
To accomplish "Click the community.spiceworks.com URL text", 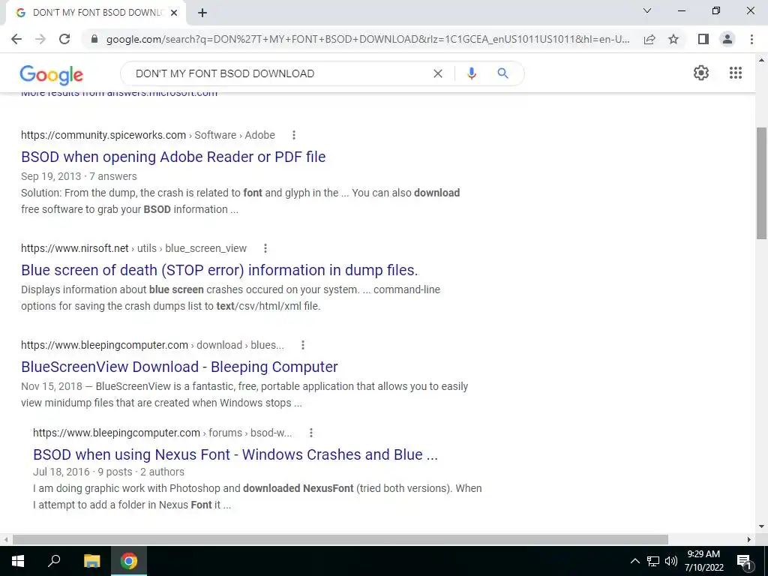I will 103,135.
